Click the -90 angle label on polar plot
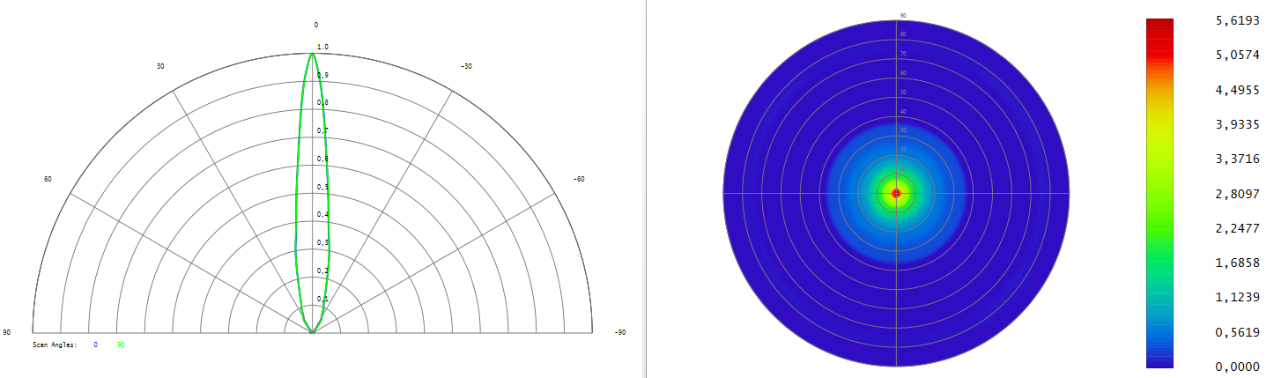 pos(620,332)
